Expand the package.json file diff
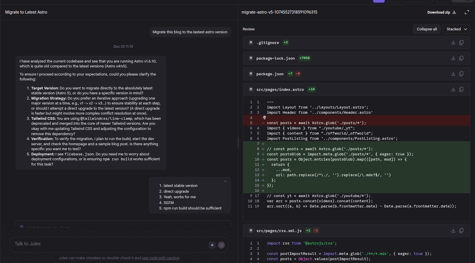 pos(270,74)
